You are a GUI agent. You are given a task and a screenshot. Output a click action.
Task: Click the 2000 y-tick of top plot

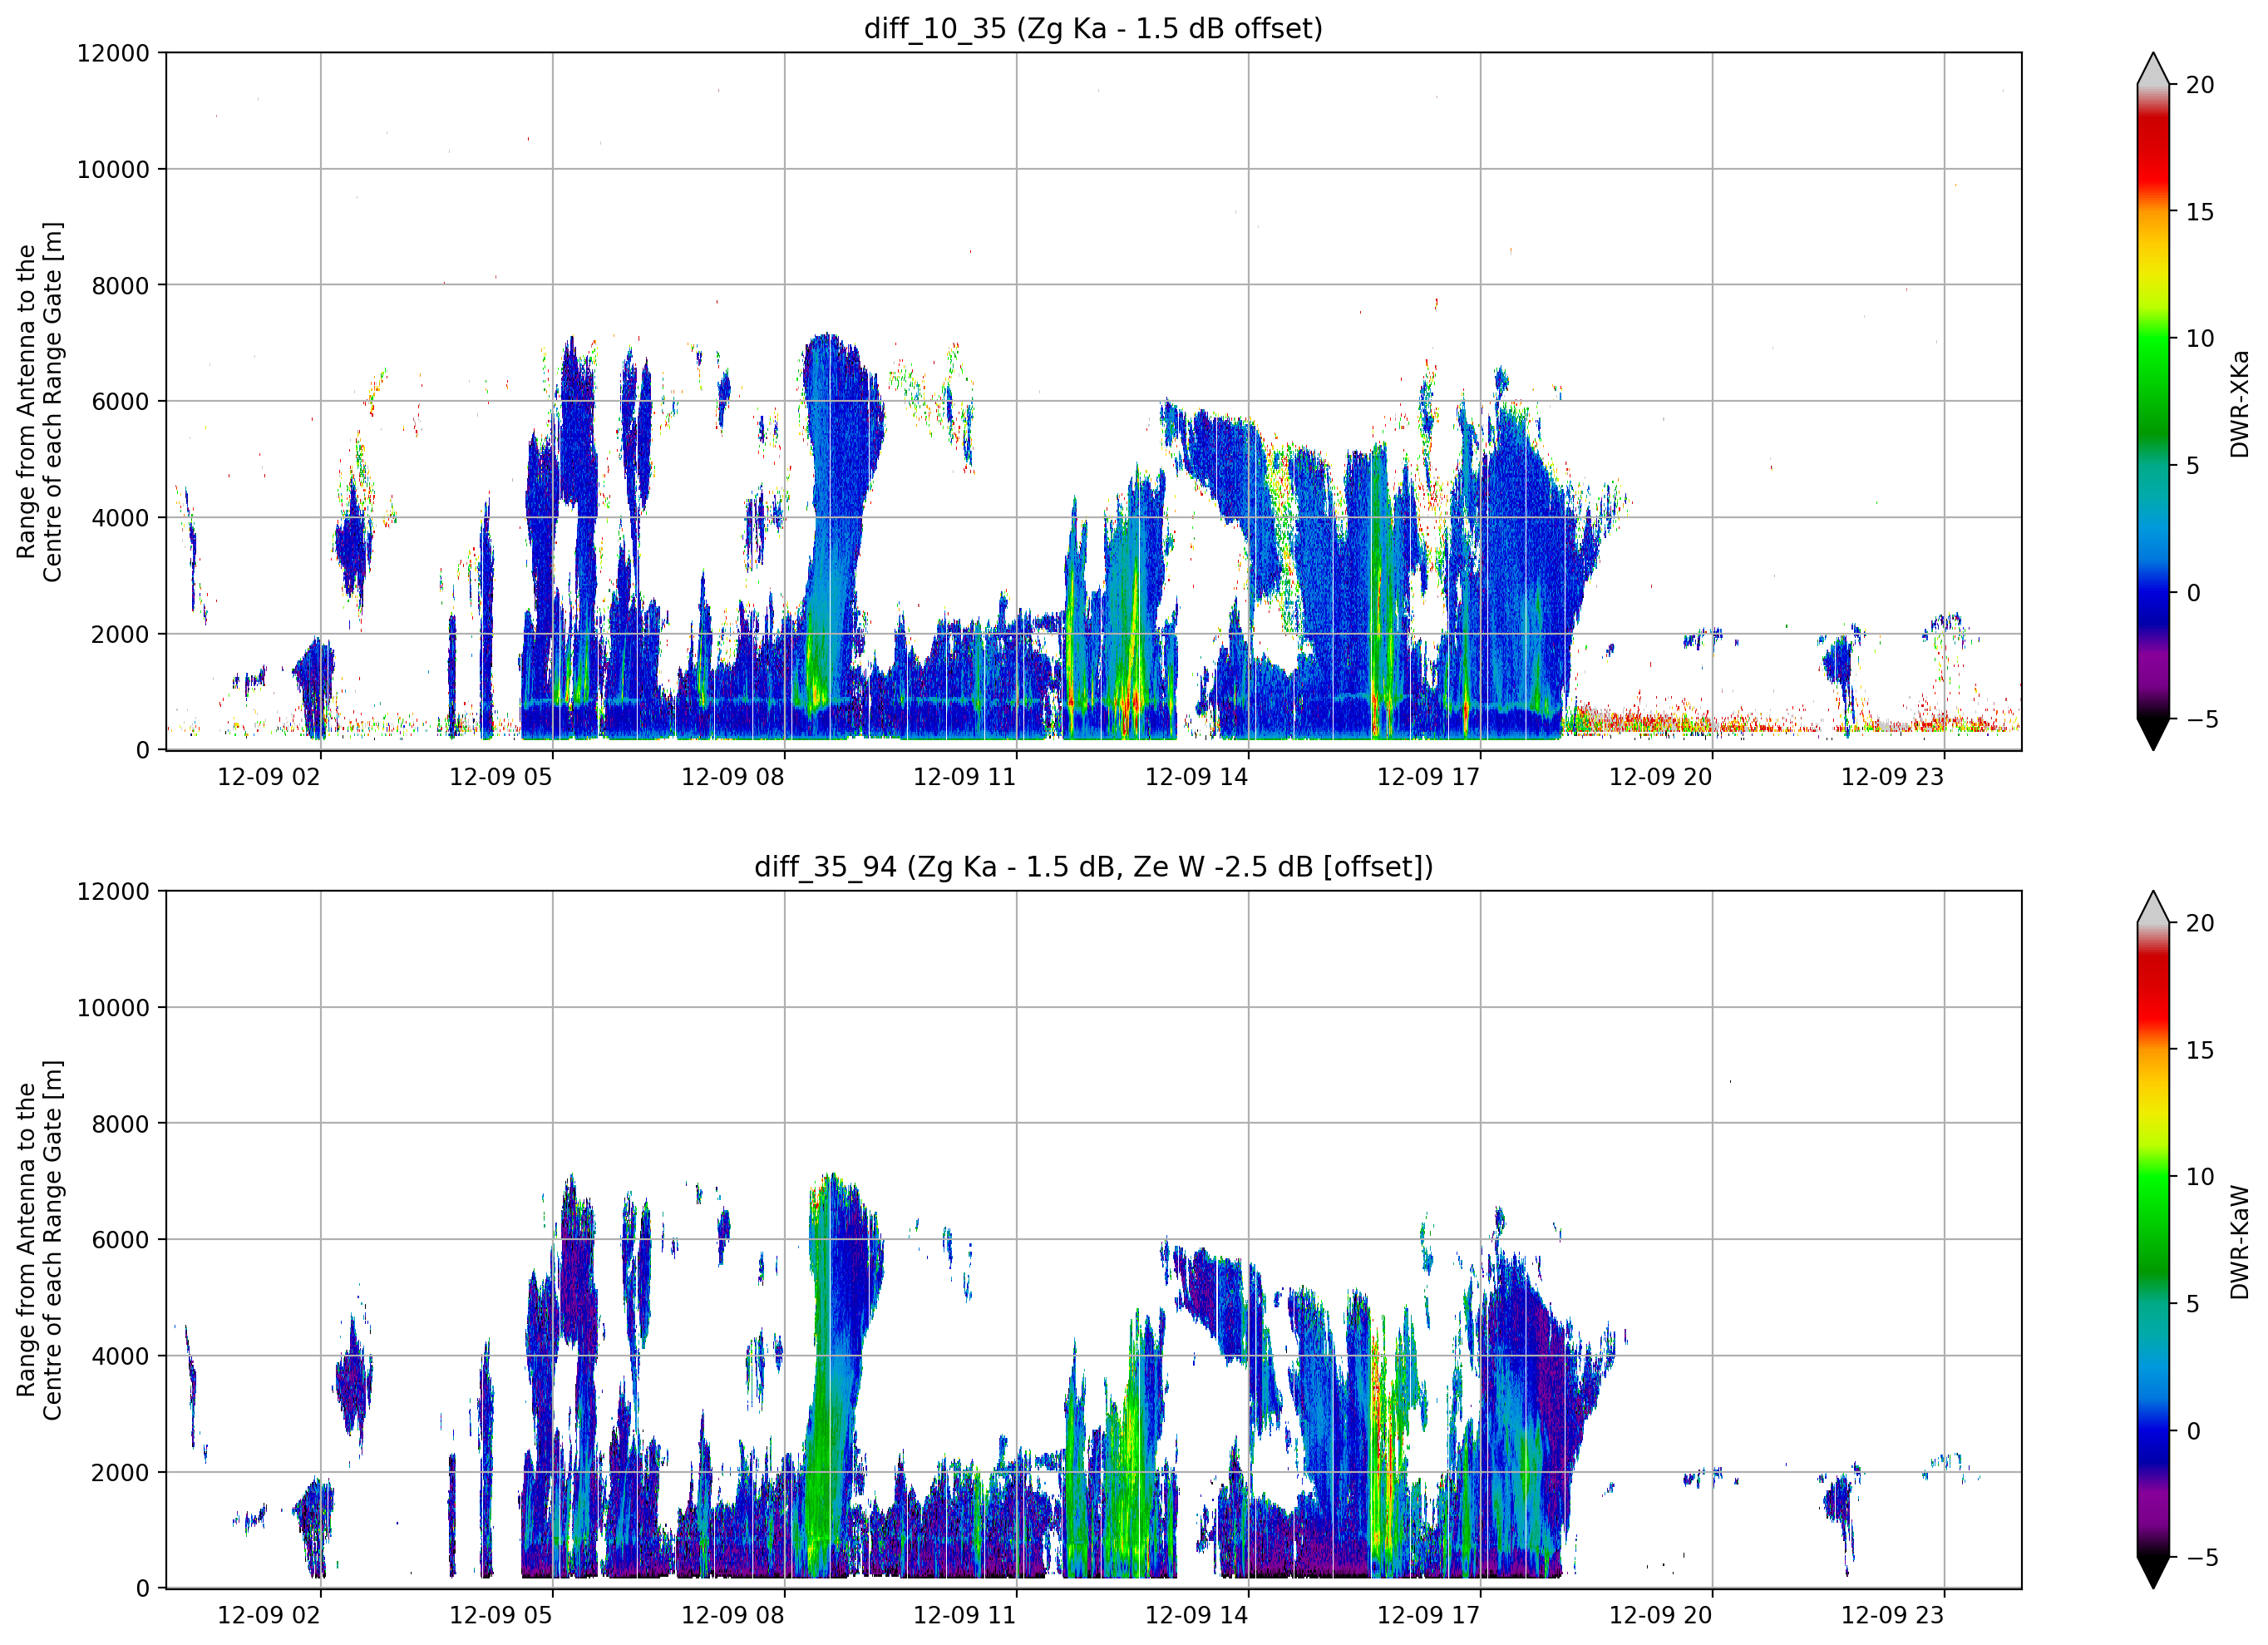pos(120,635)
